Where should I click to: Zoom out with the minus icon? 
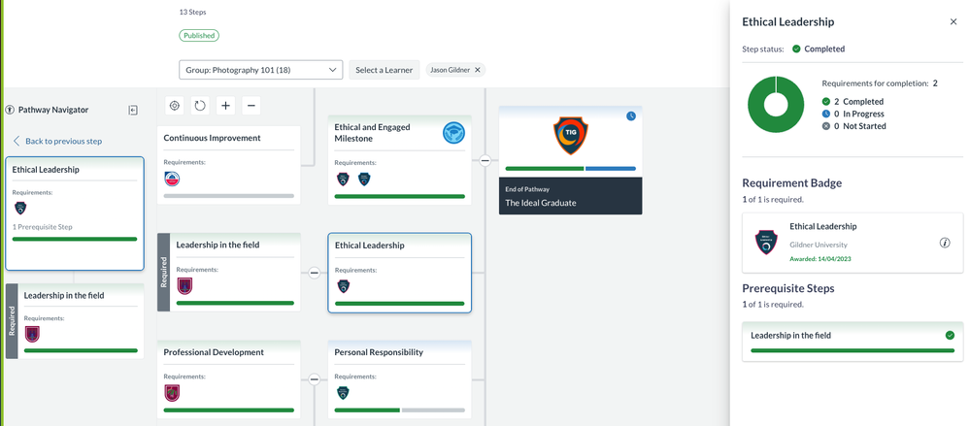tap(251, 106)
